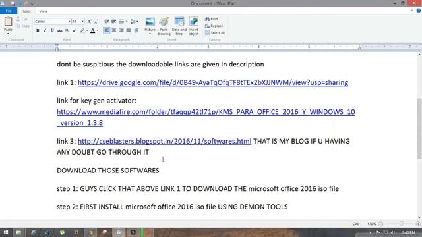The image size is (422, 237).
Task: Open Internet Explorer from the taskbar
Action: click(x=34, y=232)
